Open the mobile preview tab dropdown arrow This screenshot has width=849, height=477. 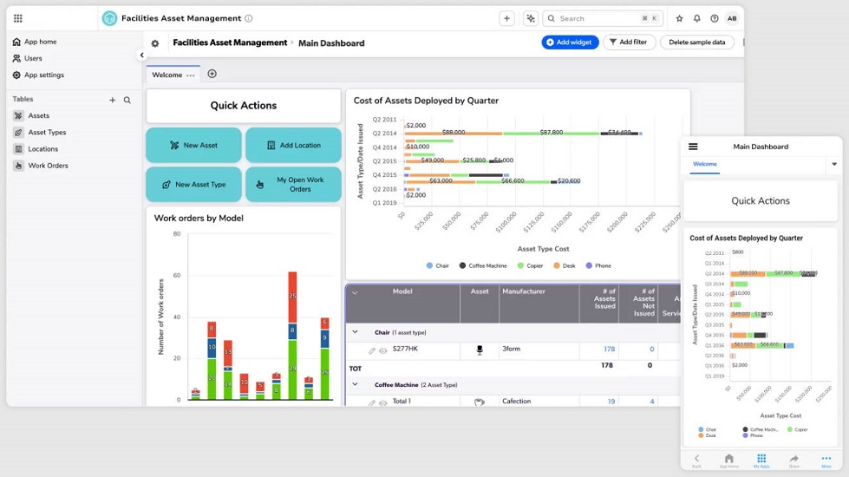click(834, 164)
